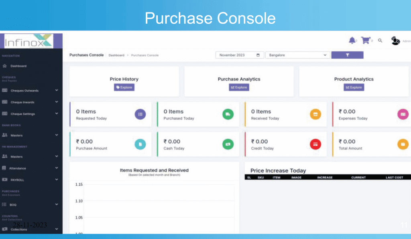Click the November 2023 month field

pos(240,55)
